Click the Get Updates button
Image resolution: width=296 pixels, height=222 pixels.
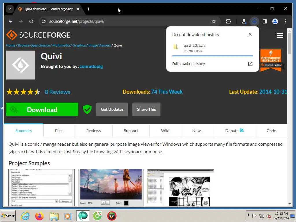[x=112, y=109]
